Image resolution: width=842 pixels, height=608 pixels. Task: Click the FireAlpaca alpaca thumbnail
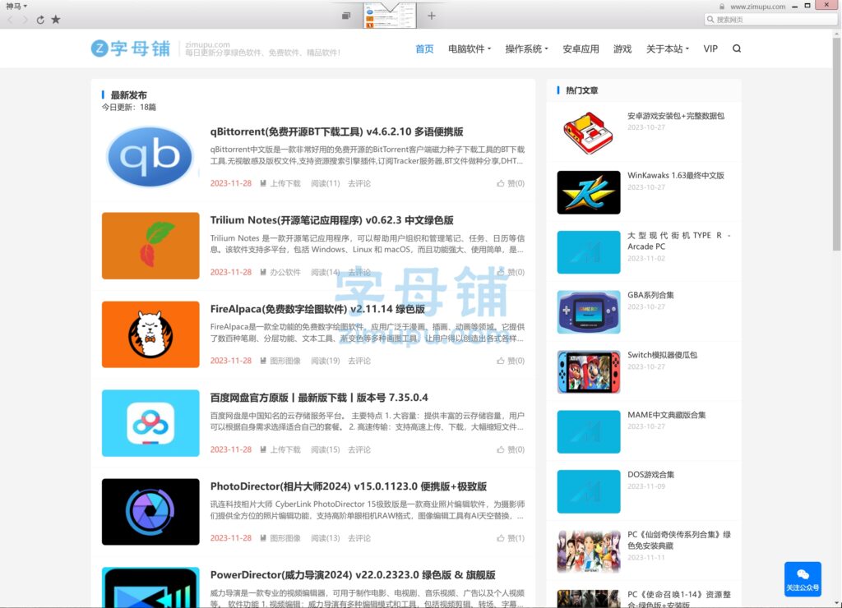[x=150, y=334]
